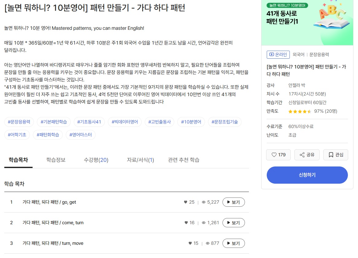Image resolution: width=358 pixels, height=258 pixels.
Task: Open the 수강평(20) reviews tab
Action: 96,160
